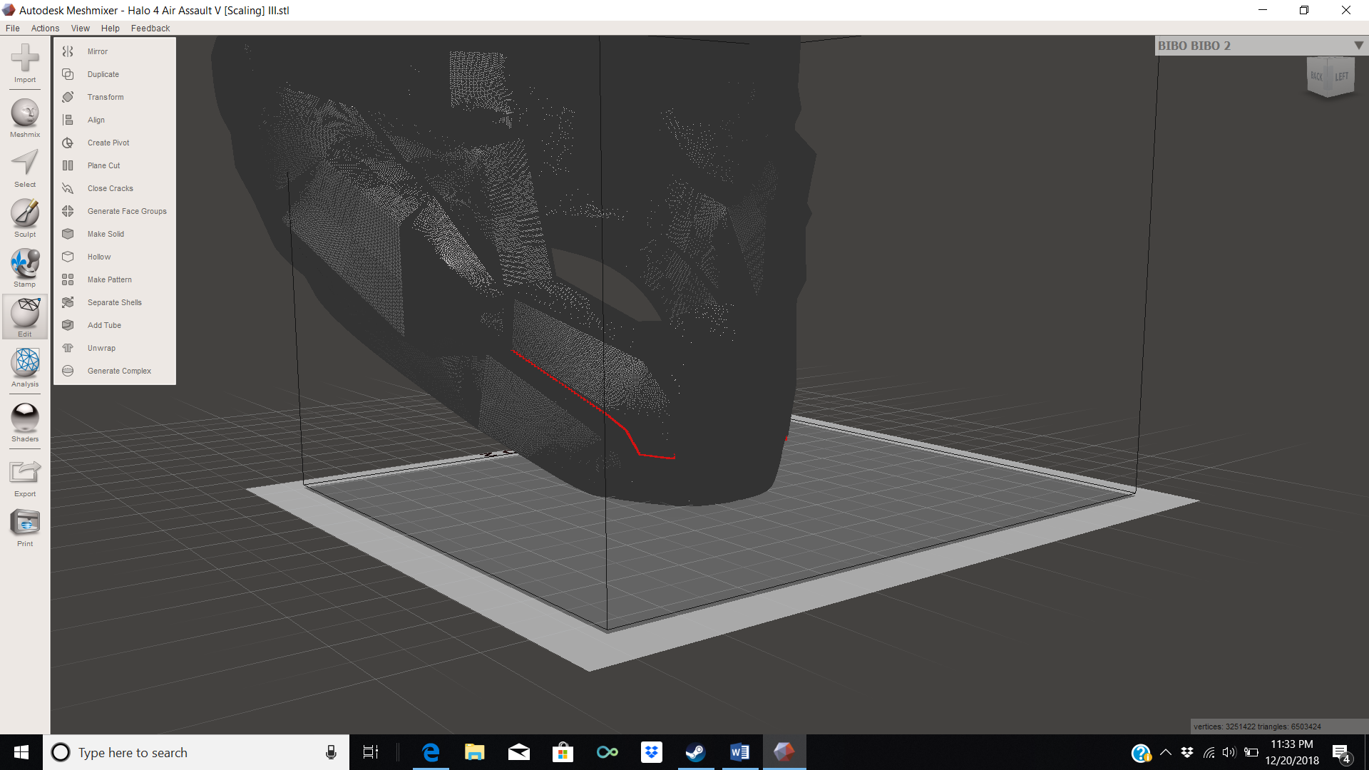This screenshot has width=1369, height=770.
Task: Click the Cortana microphone icon
Action: [x=331, y=752]
